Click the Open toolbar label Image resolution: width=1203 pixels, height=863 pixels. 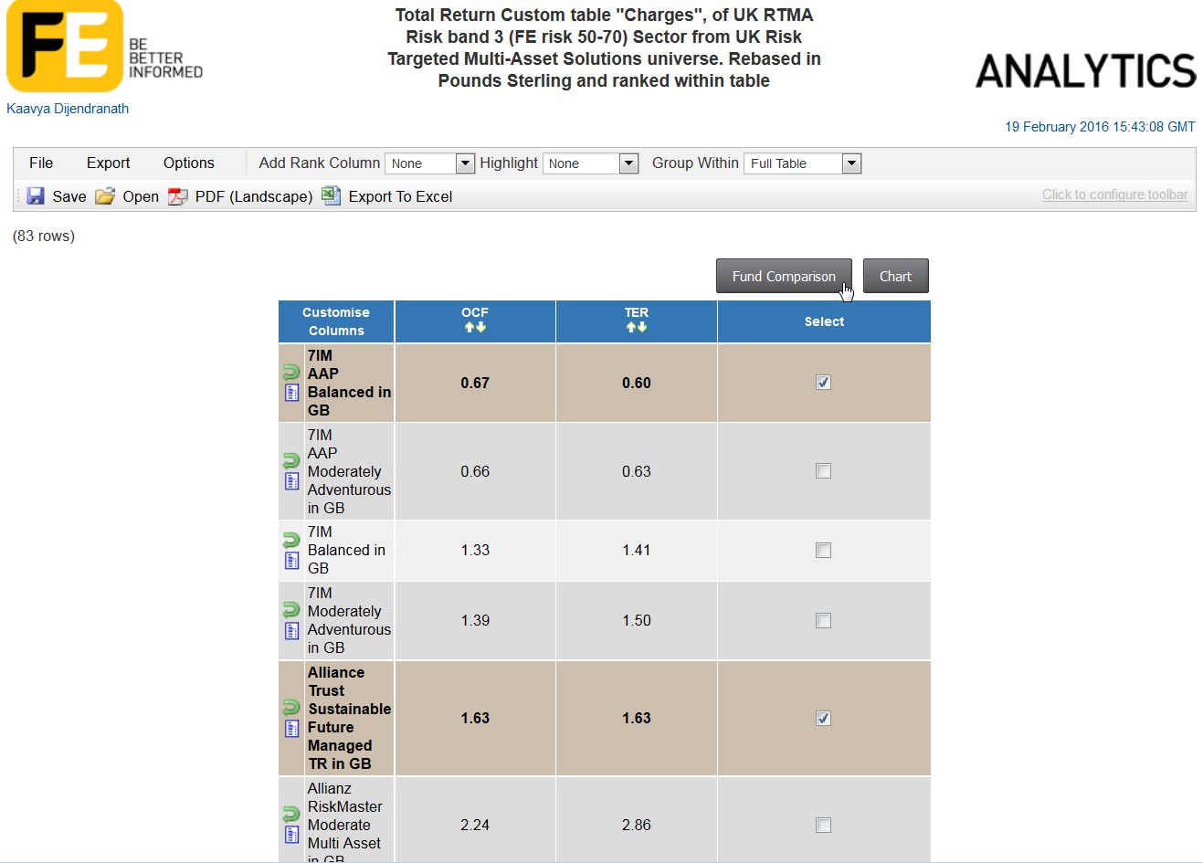pyautogui.click(x=141, y=196)
